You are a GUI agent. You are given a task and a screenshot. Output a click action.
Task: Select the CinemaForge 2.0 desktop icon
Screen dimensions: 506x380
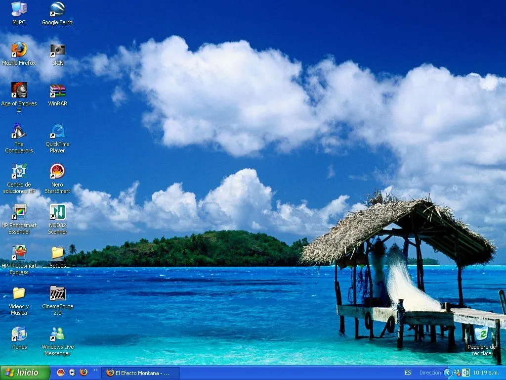click(57, 293)
